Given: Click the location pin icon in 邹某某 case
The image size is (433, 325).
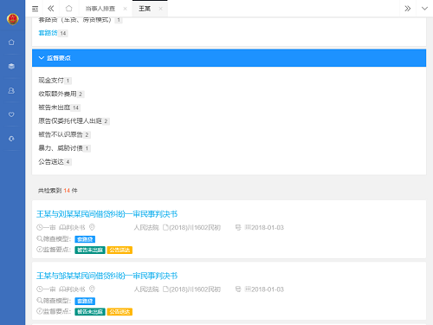Looking at the screenshot, I should [x=92, y=289].
